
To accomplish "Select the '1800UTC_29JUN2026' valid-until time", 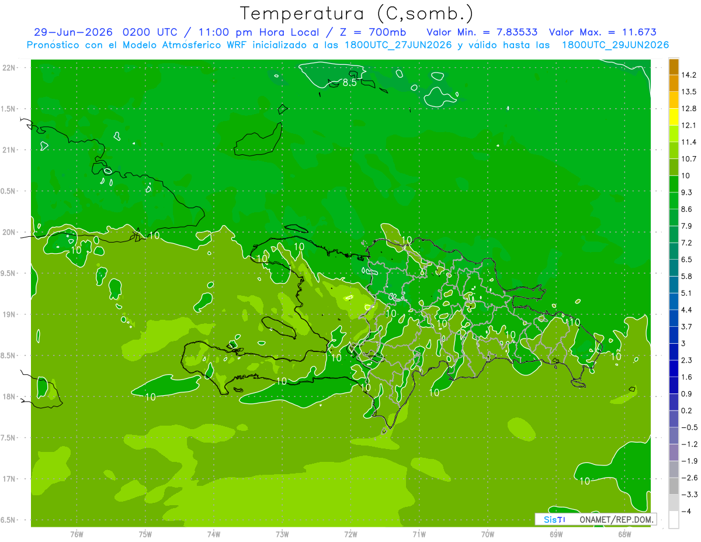I will point(615,45).
